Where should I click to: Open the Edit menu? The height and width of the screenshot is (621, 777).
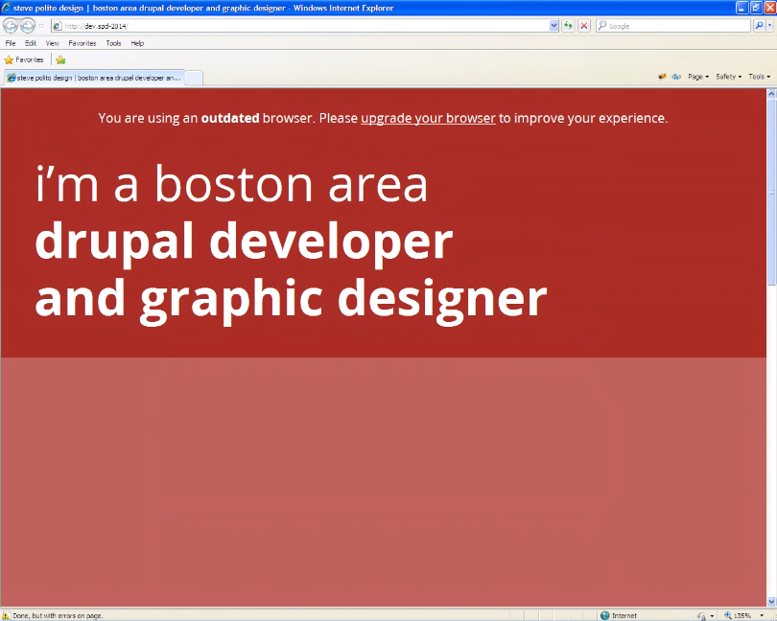(x=31, y=43)
